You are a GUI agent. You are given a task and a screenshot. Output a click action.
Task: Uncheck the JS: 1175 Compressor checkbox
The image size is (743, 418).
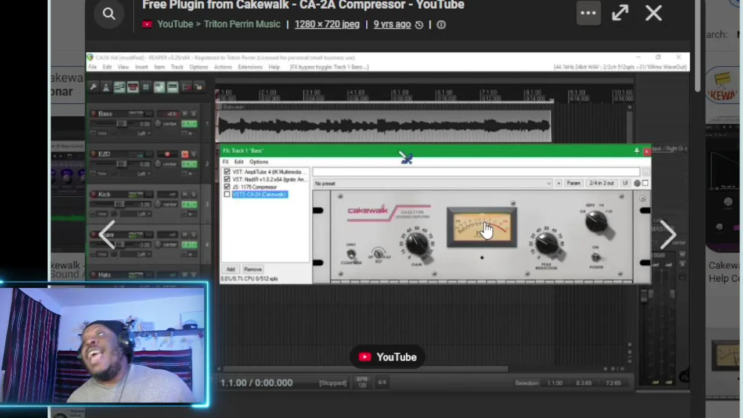click(227, 187)
